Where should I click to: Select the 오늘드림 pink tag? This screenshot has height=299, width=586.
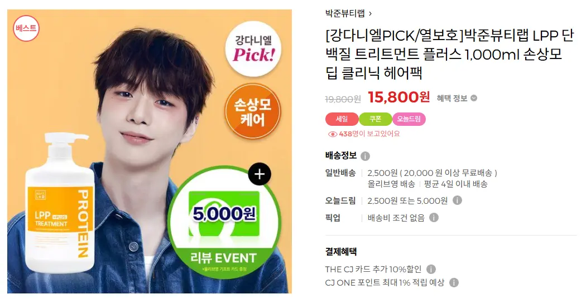click(x=409, y=119)
